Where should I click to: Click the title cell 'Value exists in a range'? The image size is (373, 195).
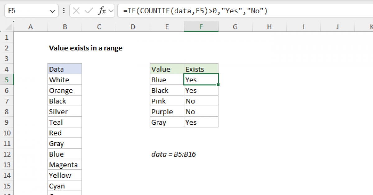point(85,48)
